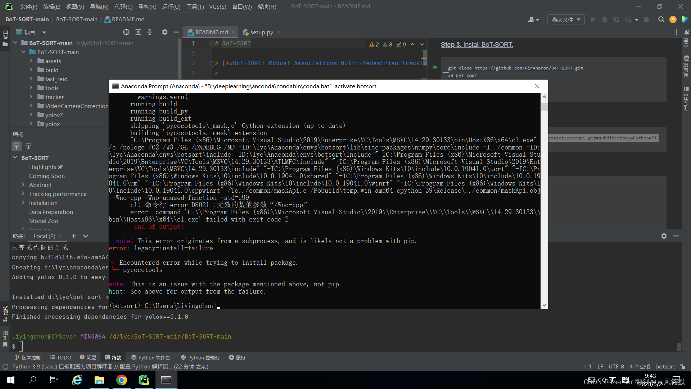Viewport: 691px width, 389px height.
Task: Click the Search Everywhere magnifier icon
Action: pyautogui.click(x=661, y=19)
